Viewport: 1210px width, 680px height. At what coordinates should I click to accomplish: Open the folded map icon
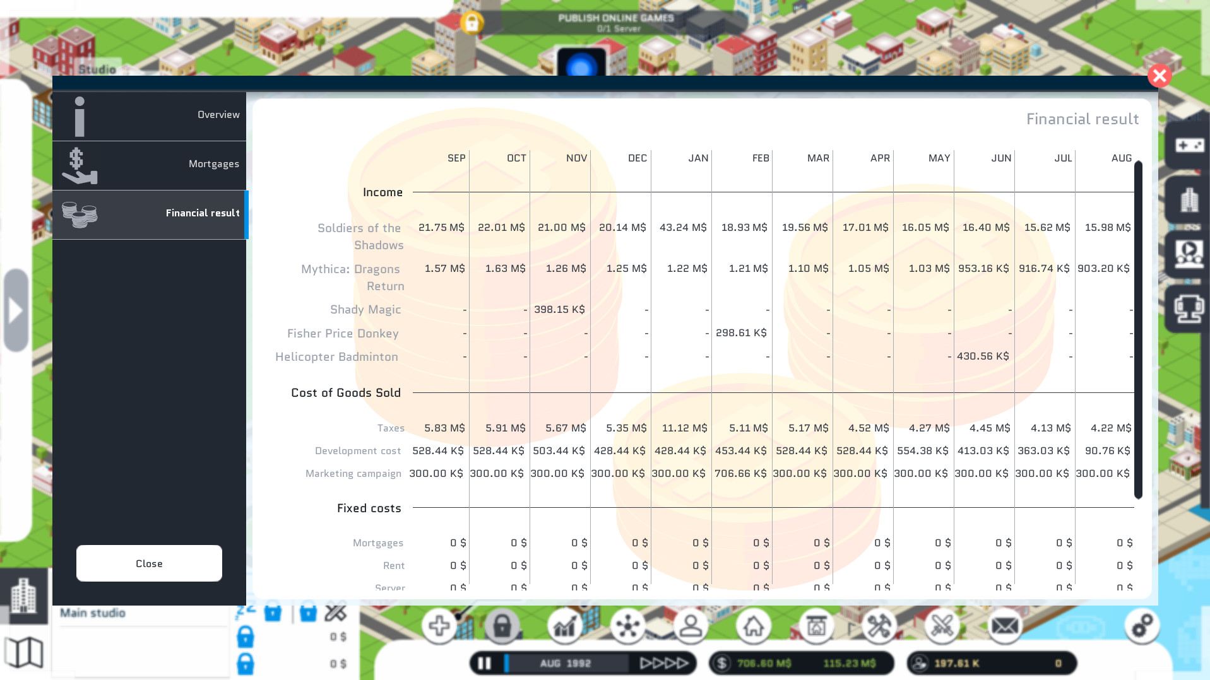point(24,652)
